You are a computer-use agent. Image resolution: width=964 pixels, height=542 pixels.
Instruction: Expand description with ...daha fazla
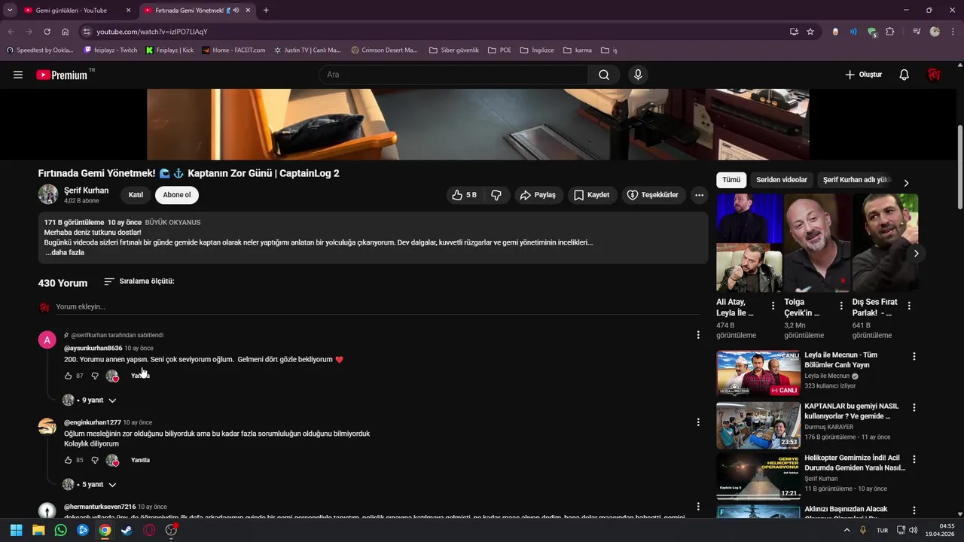[65, 253]
